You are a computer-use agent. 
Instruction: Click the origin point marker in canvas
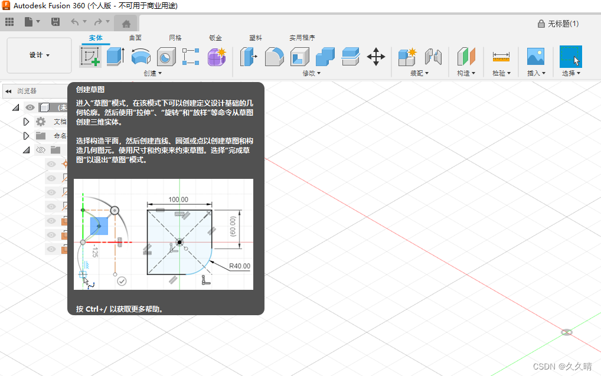[x=567, y=332]
